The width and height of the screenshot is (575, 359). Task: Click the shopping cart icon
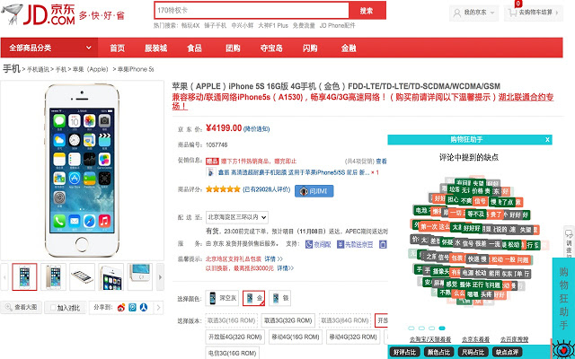[x=512, y=13]
